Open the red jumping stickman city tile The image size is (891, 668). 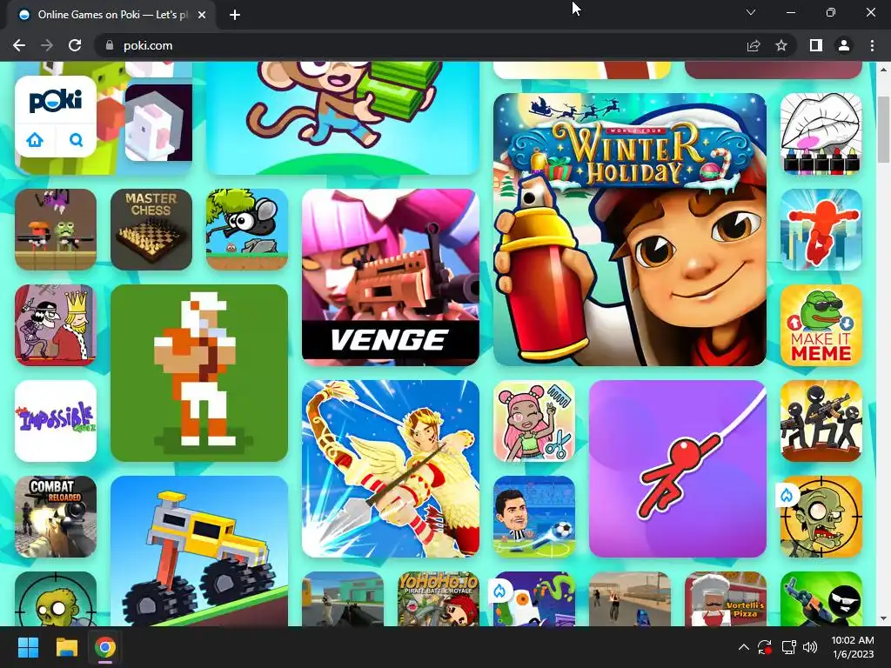coord(821,230)
